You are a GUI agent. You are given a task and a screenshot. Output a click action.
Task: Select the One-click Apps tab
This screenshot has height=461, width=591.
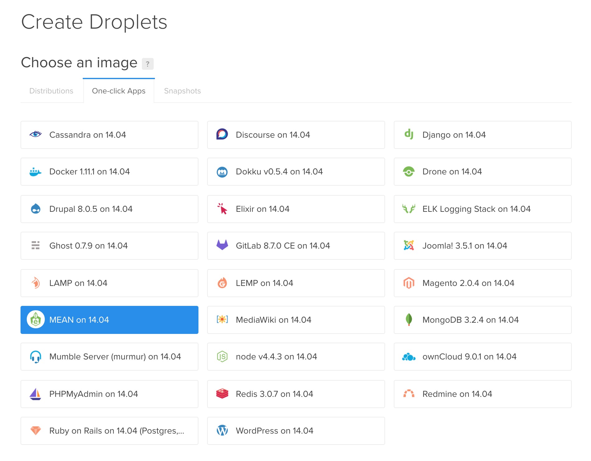pyautogui.click(x=119, y=91)
